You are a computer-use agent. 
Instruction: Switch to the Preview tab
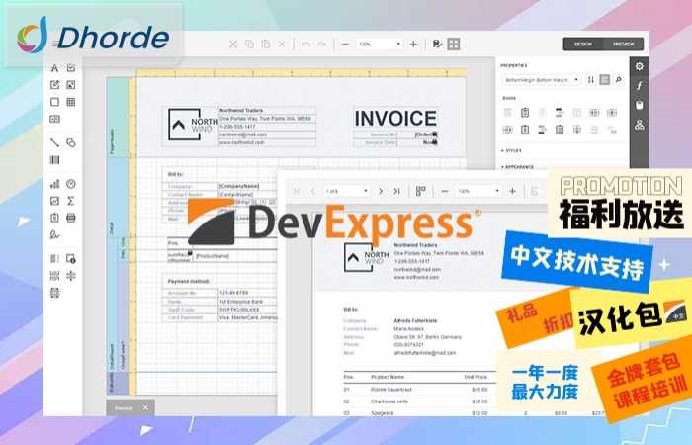tap(624, 44)
